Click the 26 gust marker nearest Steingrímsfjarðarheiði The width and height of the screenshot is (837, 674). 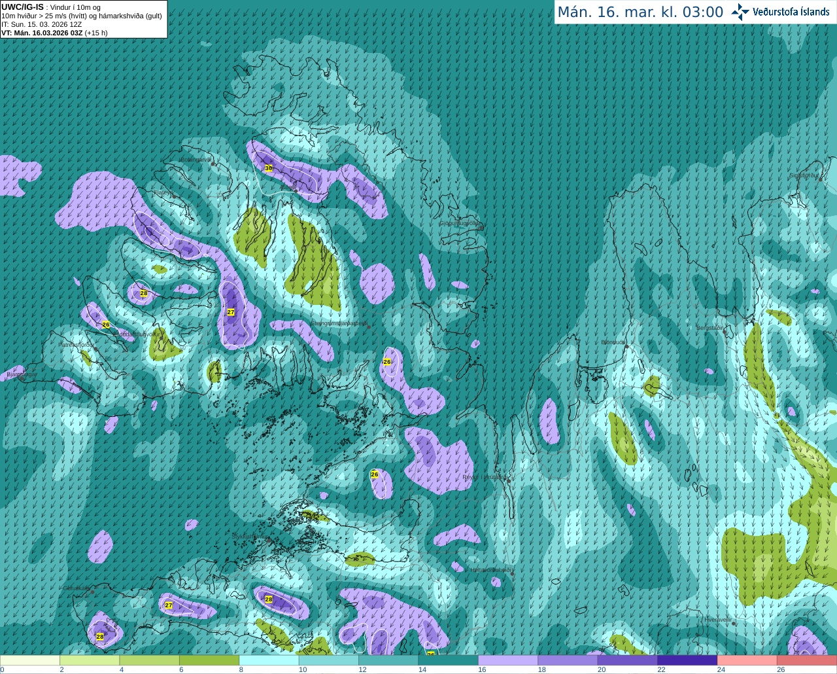[387, 362]
